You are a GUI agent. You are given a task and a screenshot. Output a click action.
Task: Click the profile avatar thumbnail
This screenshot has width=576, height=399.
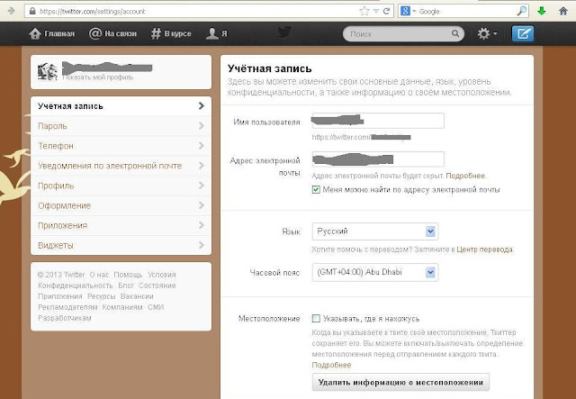[48, 71]
